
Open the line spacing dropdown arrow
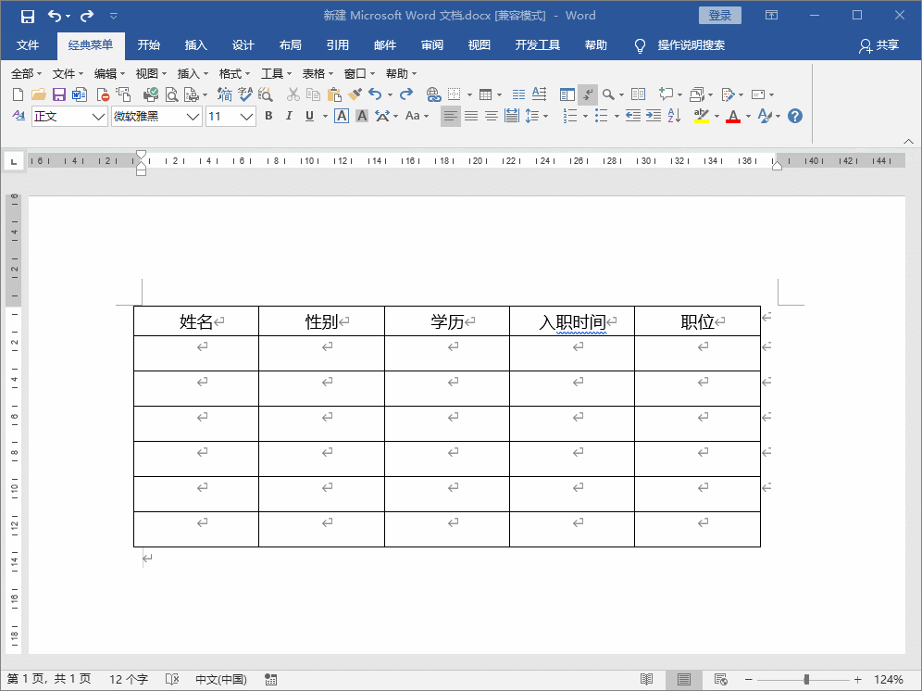(546, 116)
